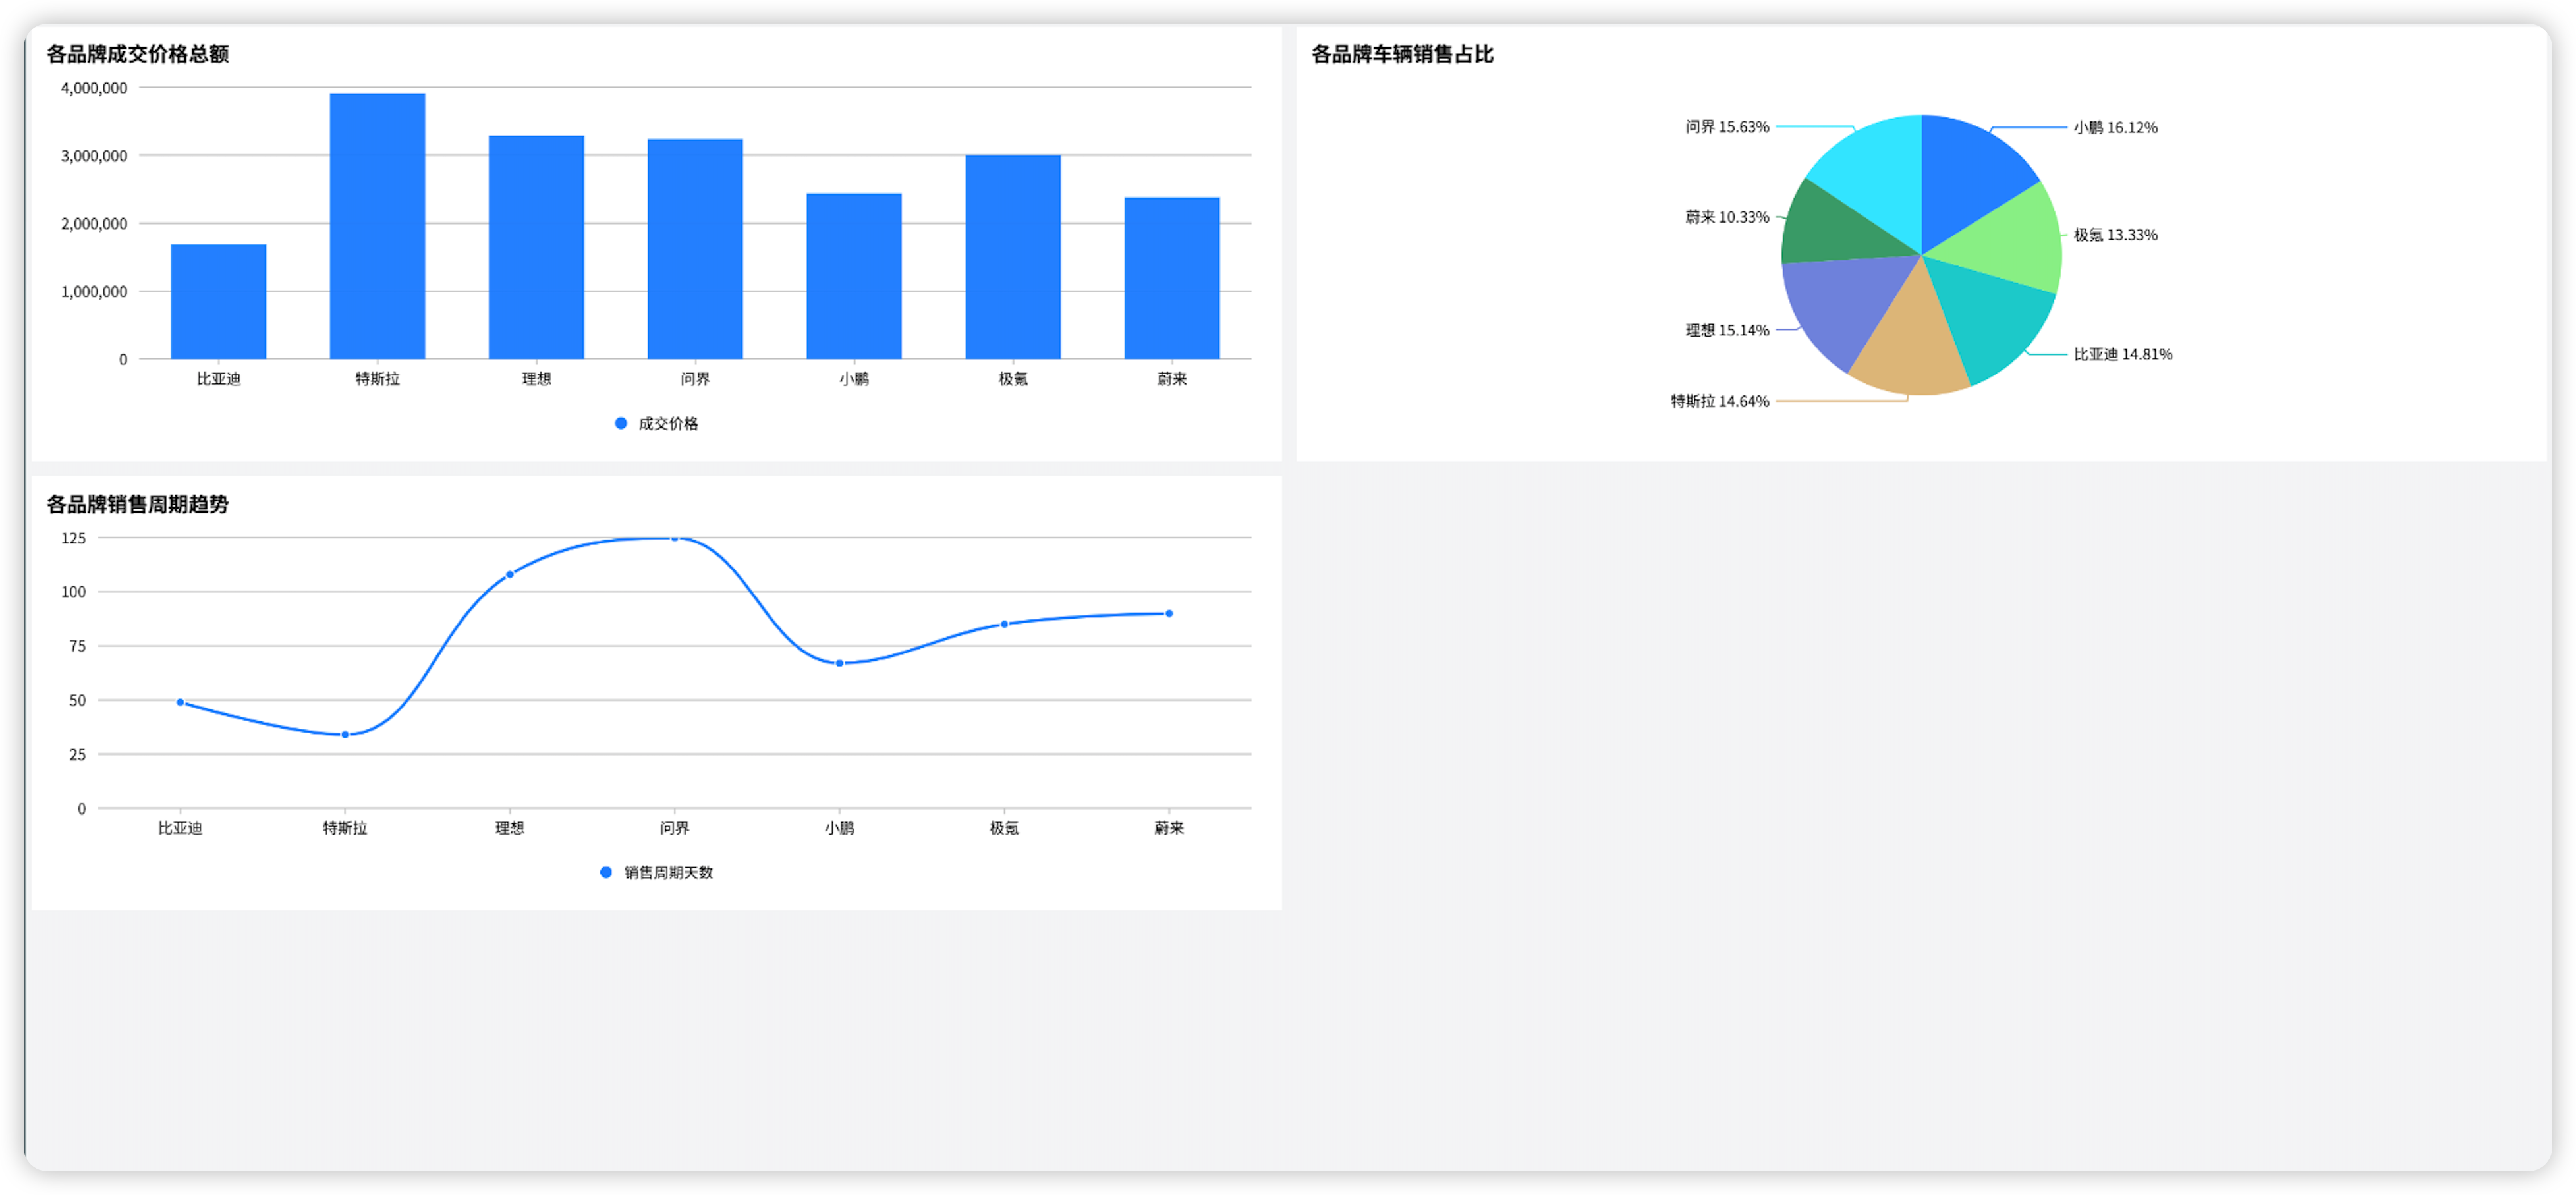
Task: Click the 各品牌销售周期趋势 chart title
Action: point(138,504)
